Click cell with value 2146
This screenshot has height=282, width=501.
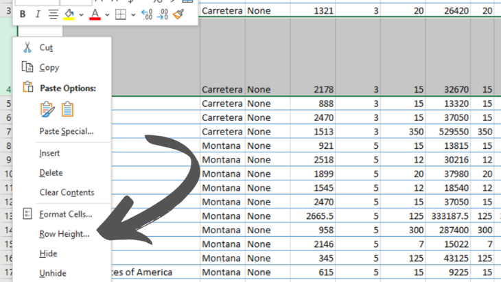pos(313,244)
